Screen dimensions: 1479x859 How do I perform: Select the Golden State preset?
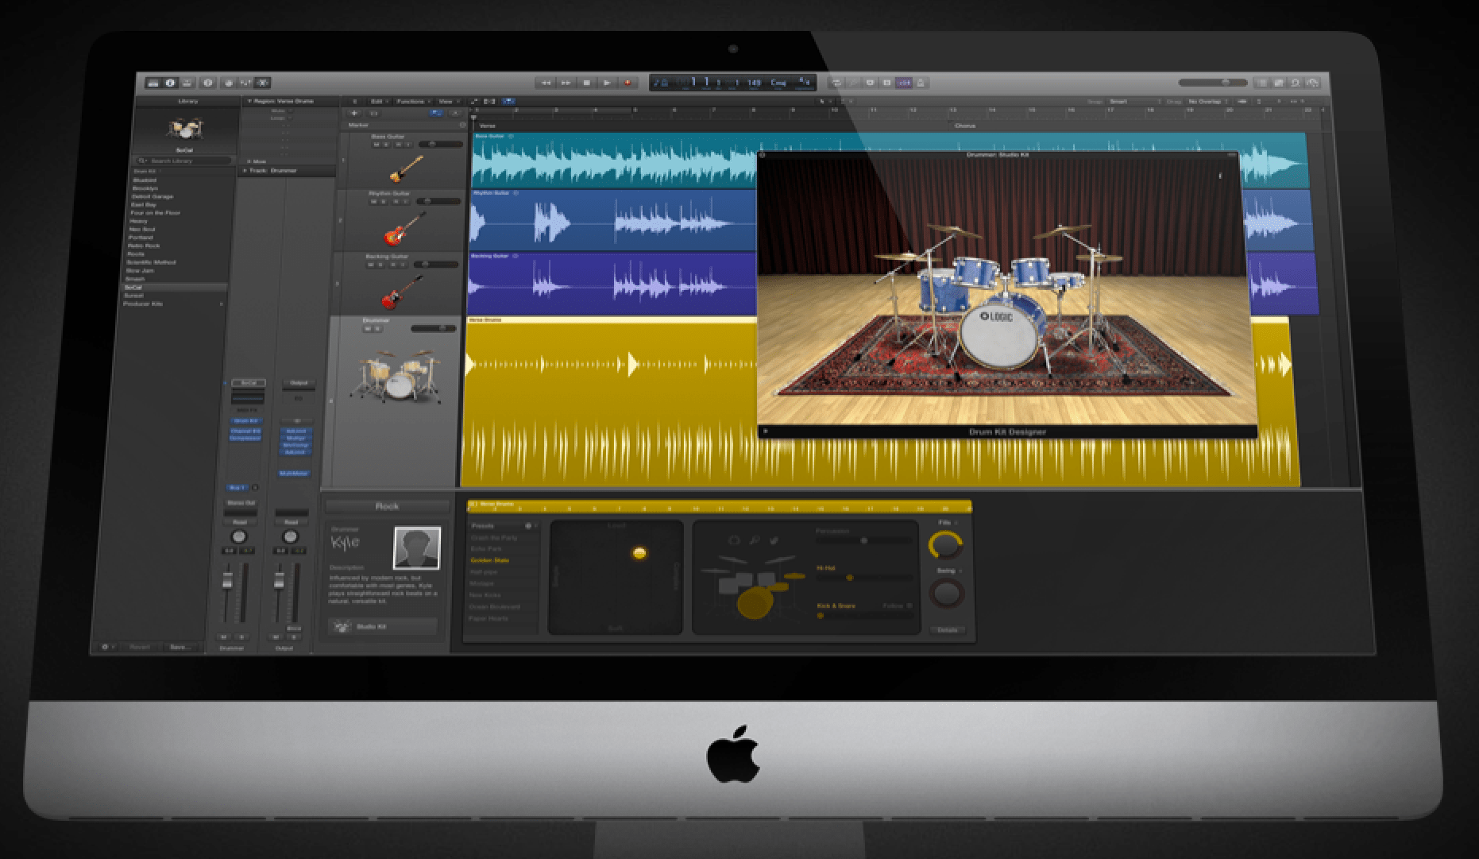pos(490,560)
